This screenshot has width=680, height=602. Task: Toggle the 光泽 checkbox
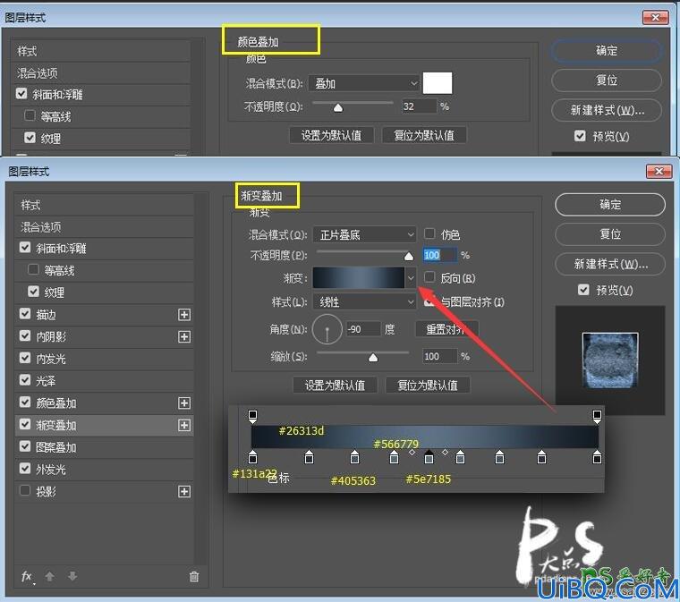pyautogui.click(x=25, y=379)
